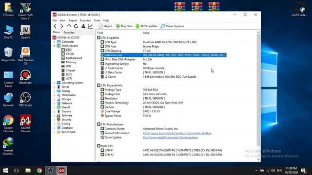Select the Bandicam desktop shortcut

(x=25, y=77)
